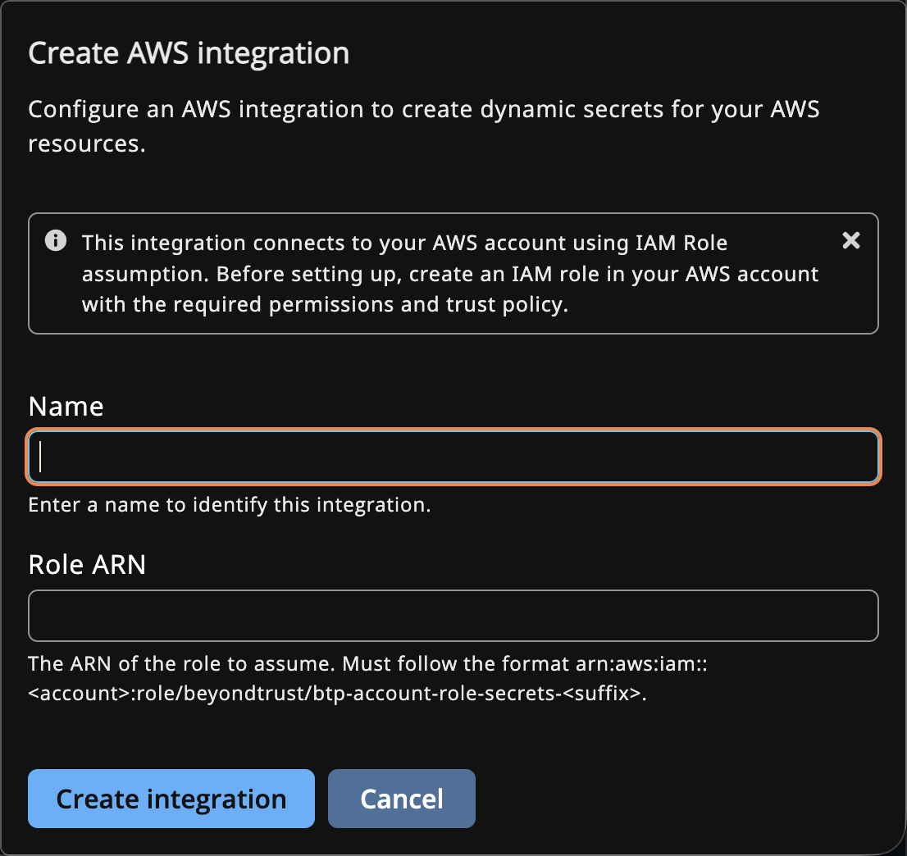This screenshot has height=856, width=907.
Task: Click the 'Enter a name to identify this integration.' hint
Action: (229, 505)
